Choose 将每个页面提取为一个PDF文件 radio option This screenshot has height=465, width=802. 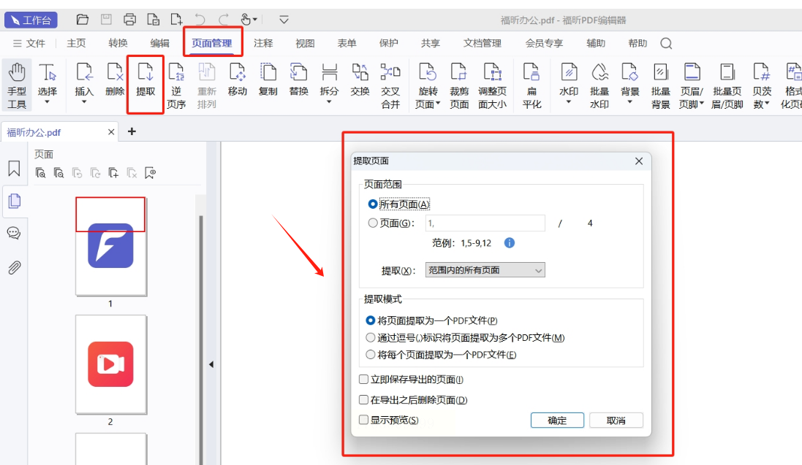[371, 355]
